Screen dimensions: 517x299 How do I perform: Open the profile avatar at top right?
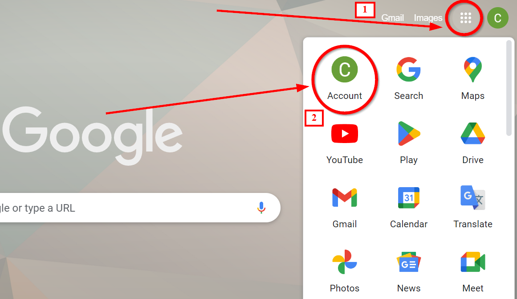[497, 18]
